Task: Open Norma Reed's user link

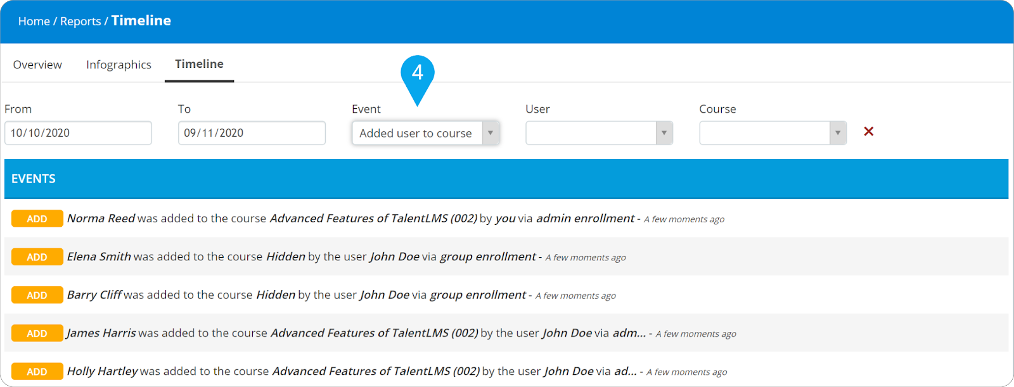Action: coord(101,219)
